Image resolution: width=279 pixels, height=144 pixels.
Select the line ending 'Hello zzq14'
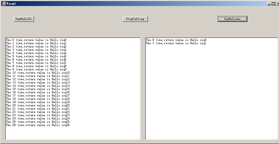coord(38,86)
